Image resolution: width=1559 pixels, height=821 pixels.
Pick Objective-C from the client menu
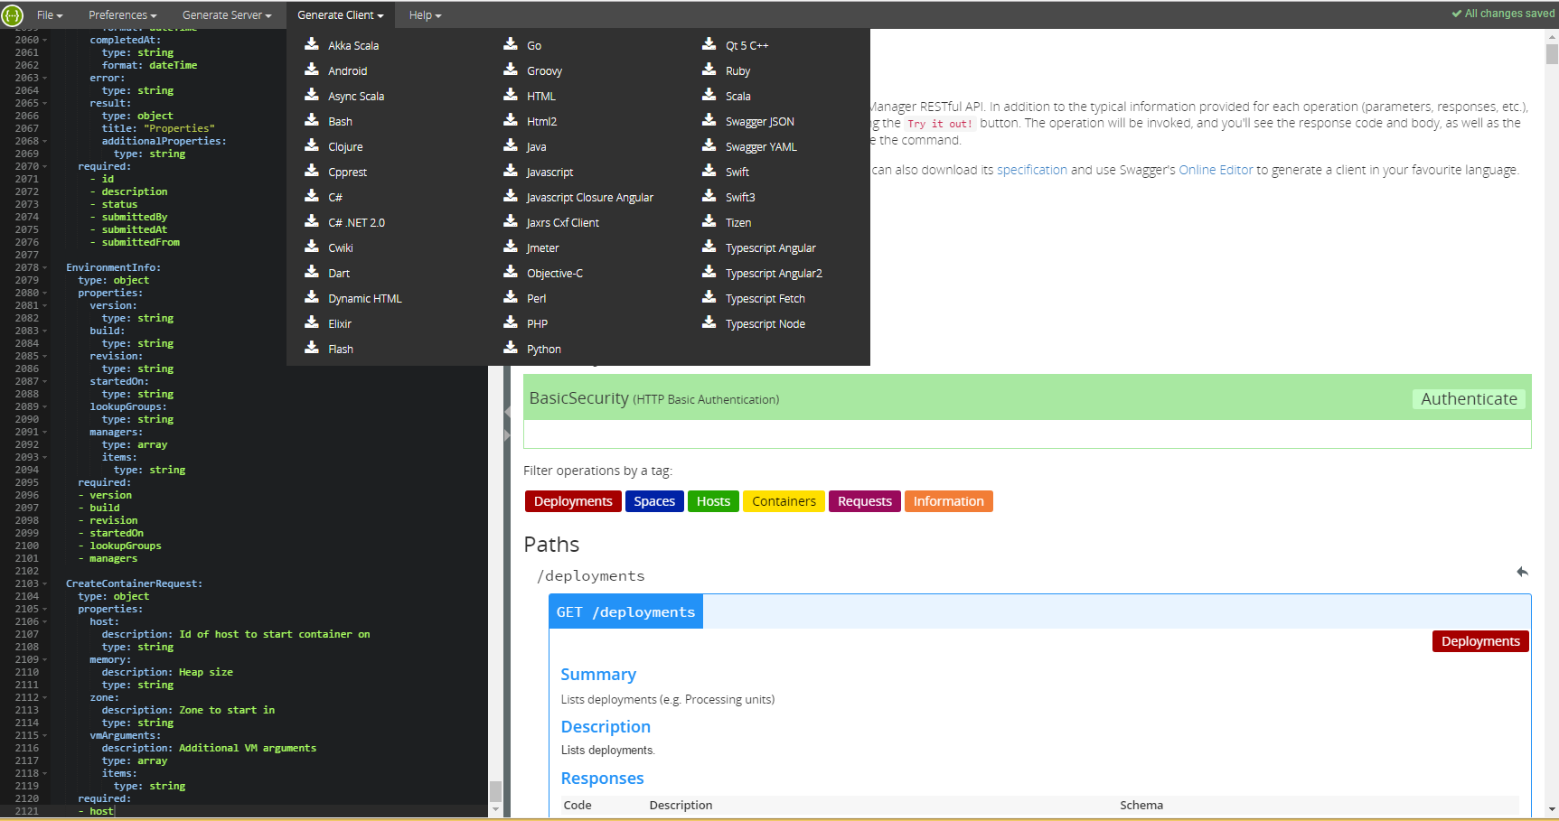click(x=554, y=273)
